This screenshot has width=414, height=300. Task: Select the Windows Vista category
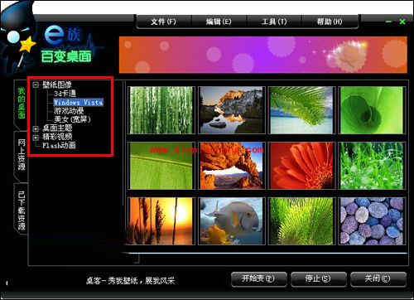pos(79,103)
